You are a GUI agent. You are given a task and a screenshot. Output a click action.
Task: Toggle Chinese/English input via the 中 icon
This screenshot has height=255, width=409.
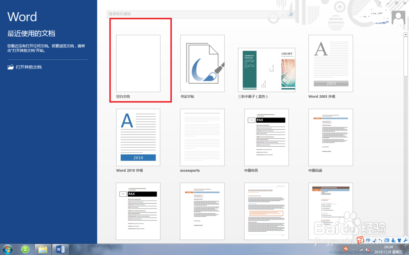click(368, 240)
